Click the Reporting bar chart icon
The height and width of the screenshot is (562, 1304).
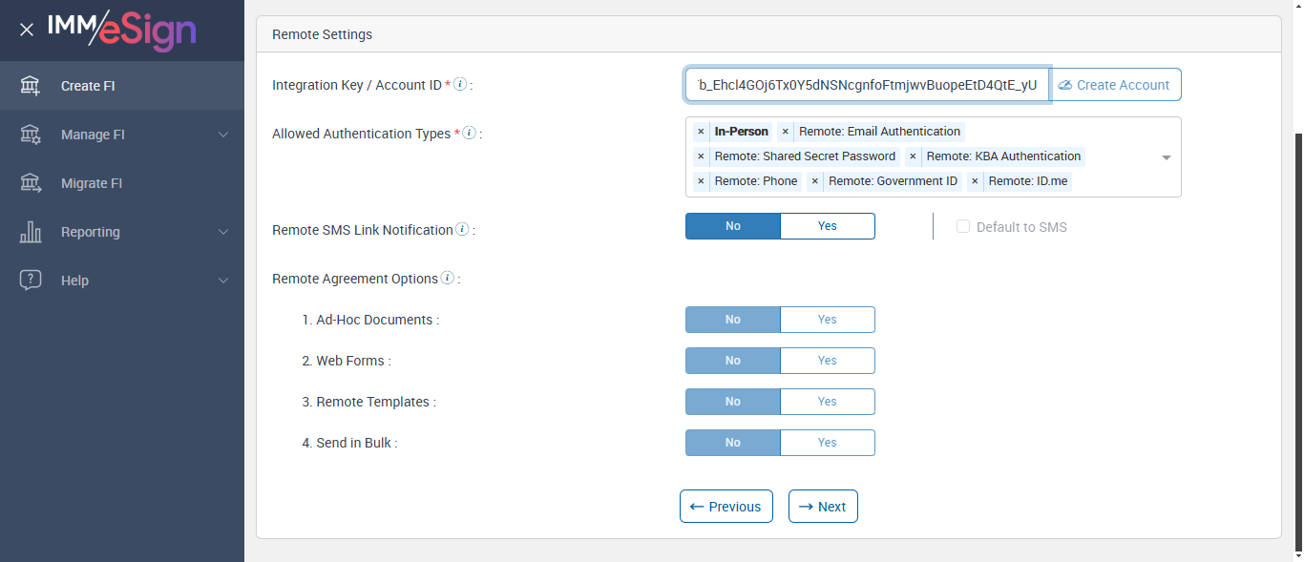31,232
